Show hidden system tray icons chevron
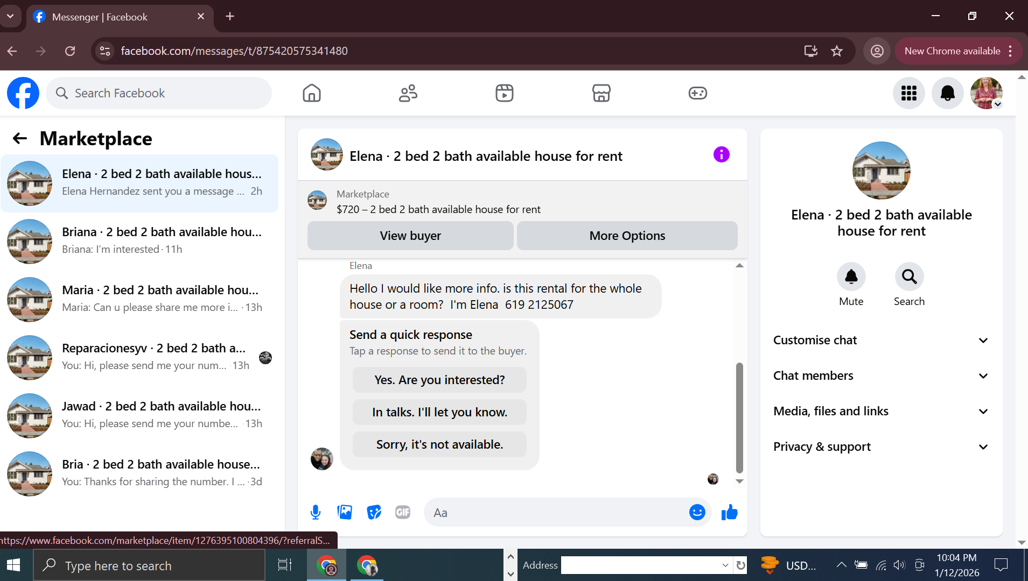This screenshot has width=1028, height=581. tap(841, 565)
